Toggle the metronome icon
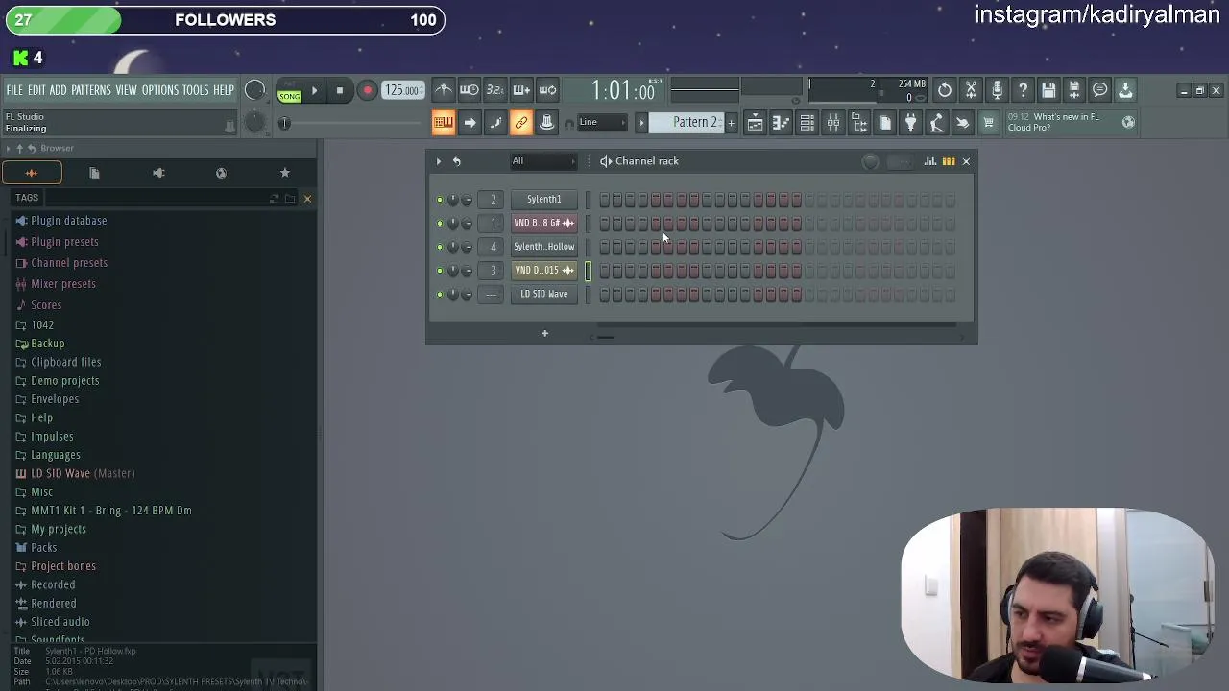This screenshot has height=691, width=1229. pos(443,90)
